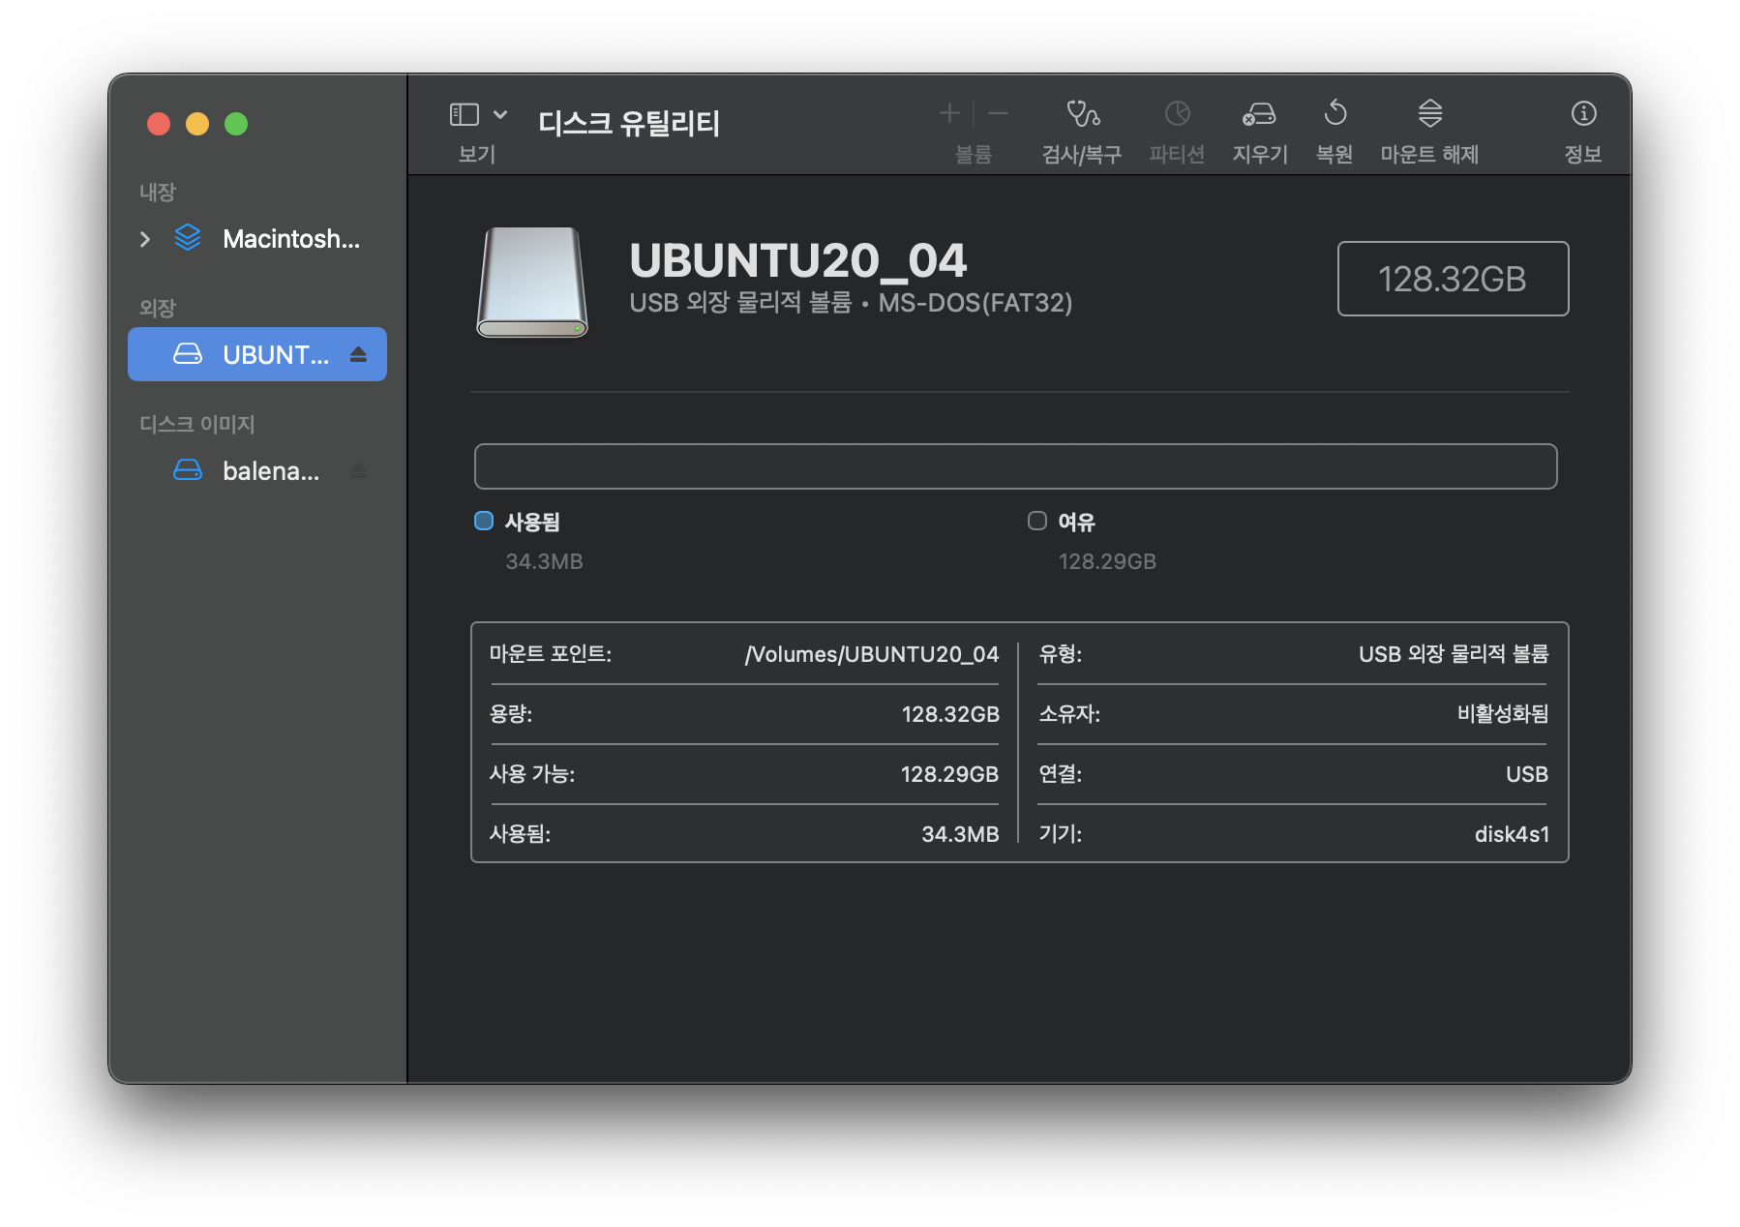
Task: Click the UBUNT... drive icon in sidebar
Action: pyautogui.click(x=188, y=354)
